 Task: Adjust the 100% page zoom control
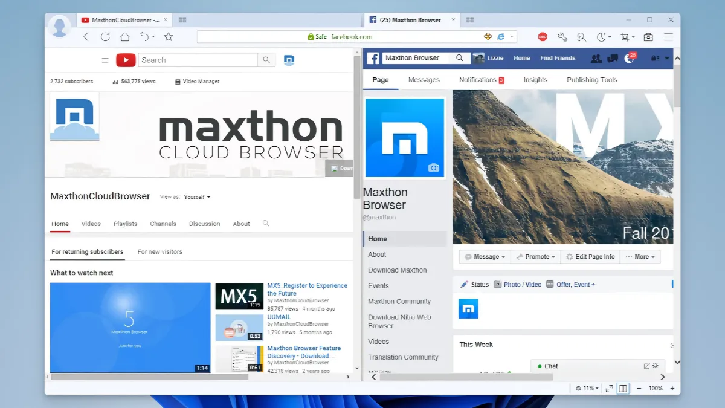pyautogui.click(x=656, y=389)
